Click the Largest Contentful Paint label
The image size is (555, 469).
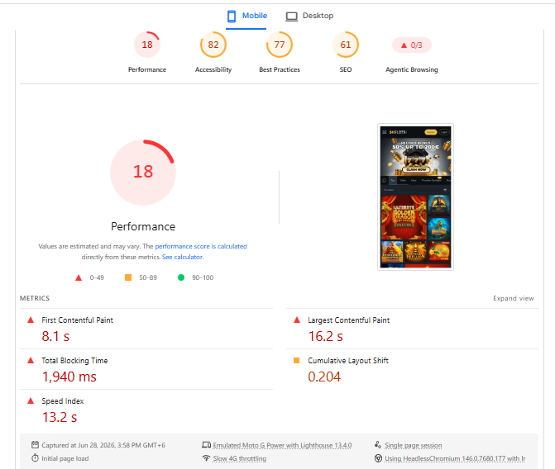(x=349, y=320)
